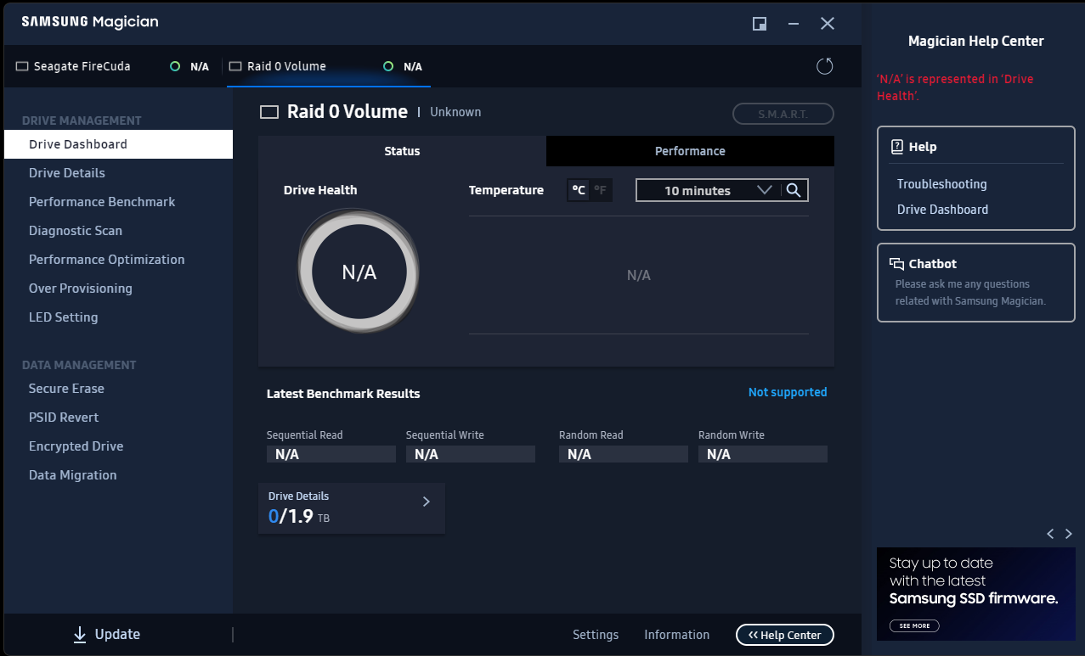Click Sequential Write N/A value

pos(471,454)
